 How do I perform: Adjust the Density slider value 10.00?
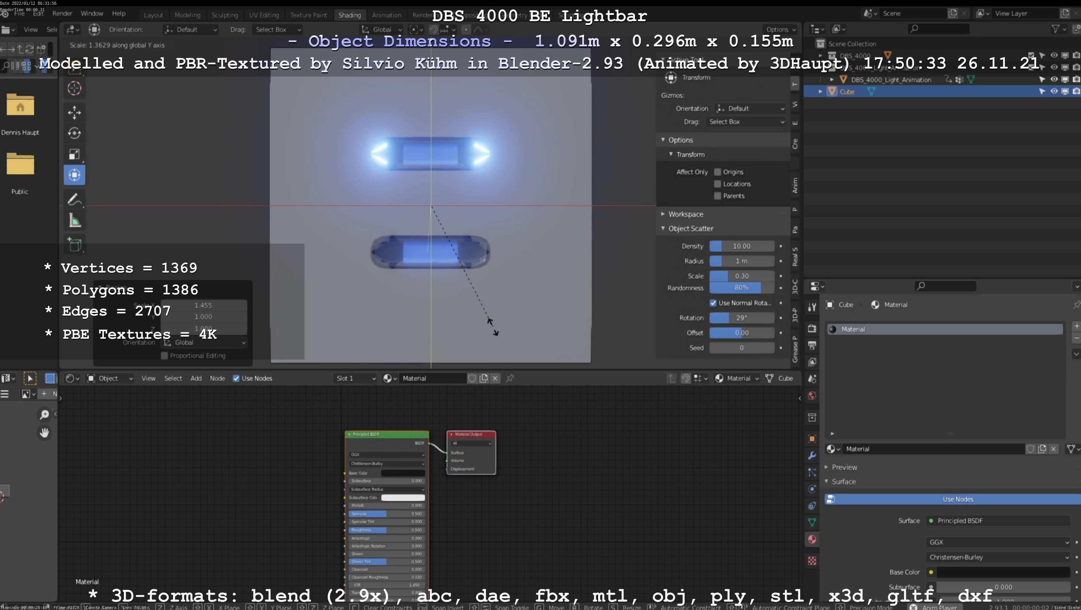(x=741, y=246)
